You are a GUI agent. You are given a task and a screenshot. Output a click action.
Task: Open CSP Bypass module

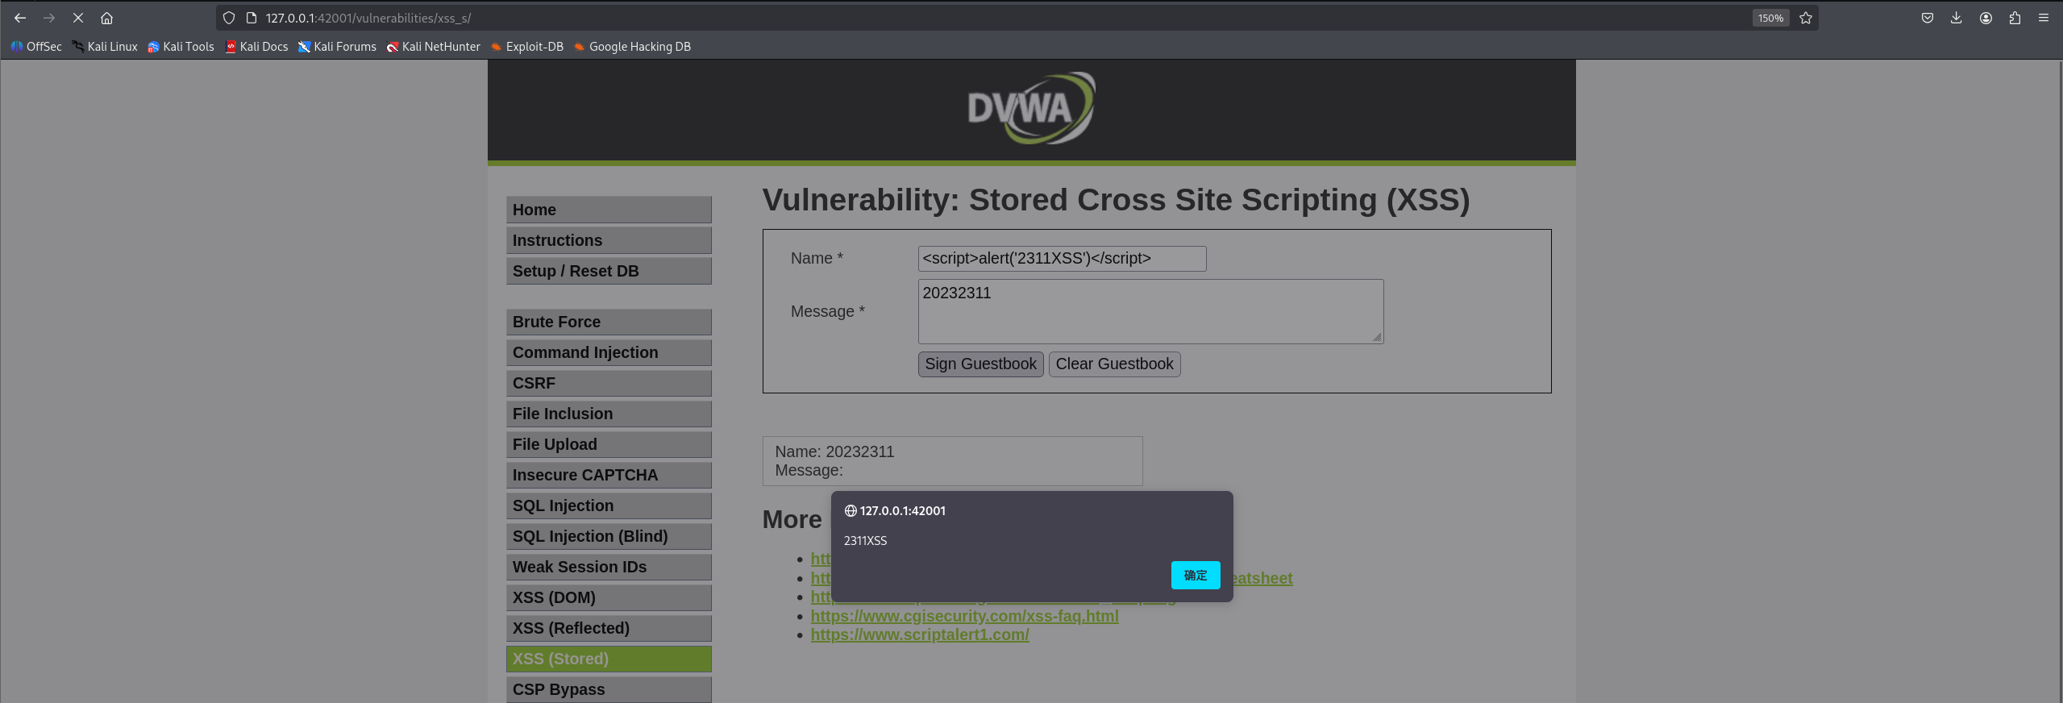click(x=609, y=689)
